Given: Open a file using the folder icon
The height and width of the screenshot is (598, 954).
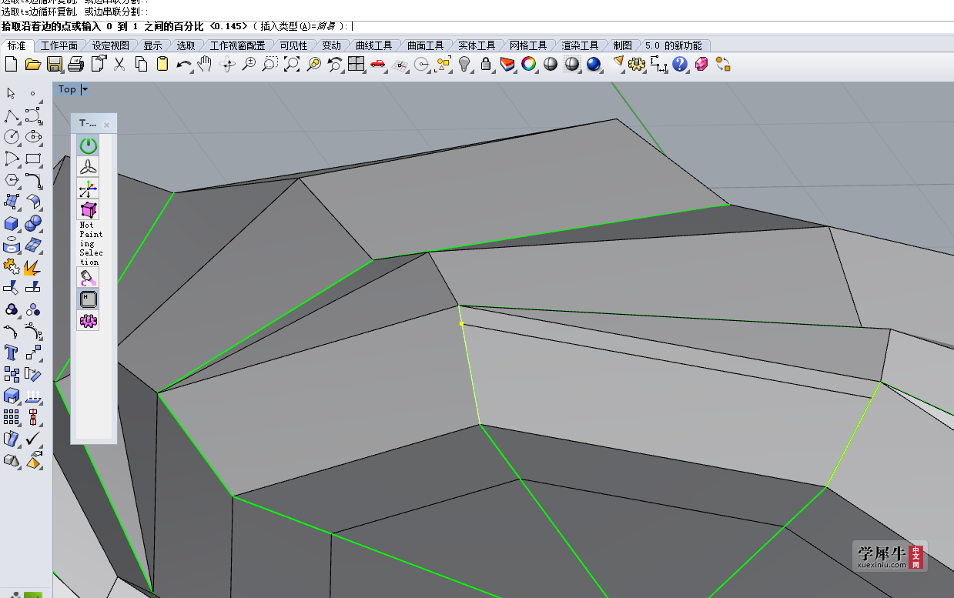Looking at the screenshot, I should click(x=32, y=65).
